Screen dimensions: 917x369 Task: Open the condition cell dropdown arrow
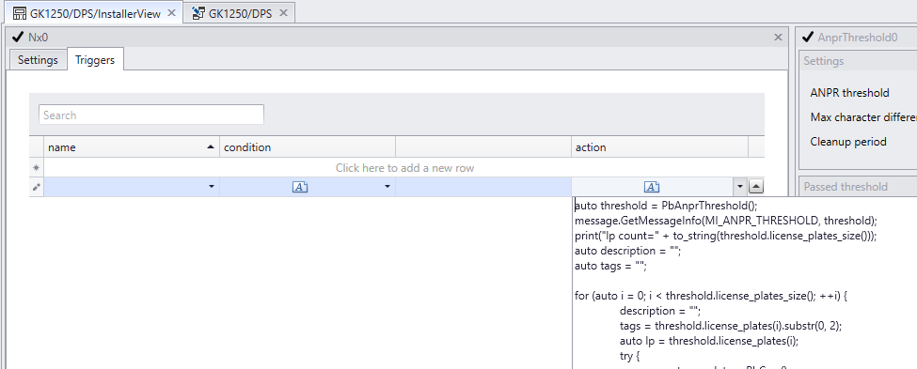pos(387,187)
